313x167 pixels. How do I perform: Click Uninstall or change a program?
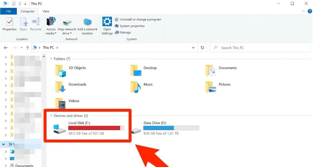138,19
